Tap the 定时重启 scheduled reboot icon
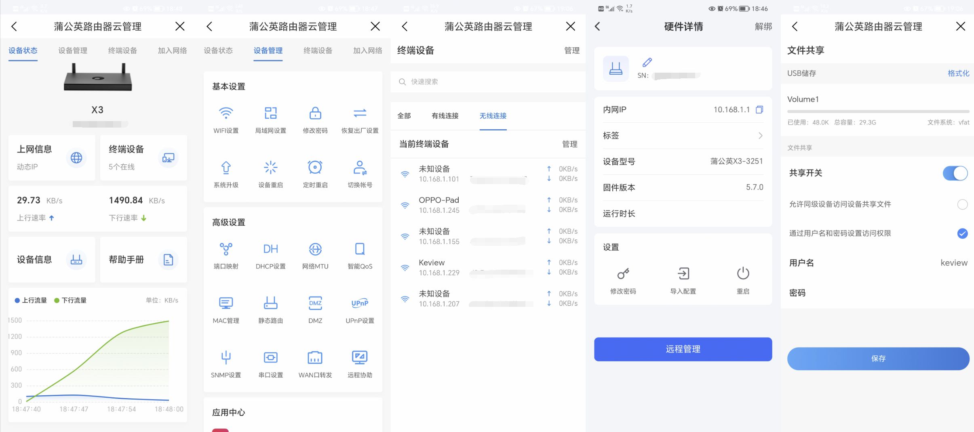Viewport: 974px width, 432px height. pyautogui.click(x=315, y=167)
